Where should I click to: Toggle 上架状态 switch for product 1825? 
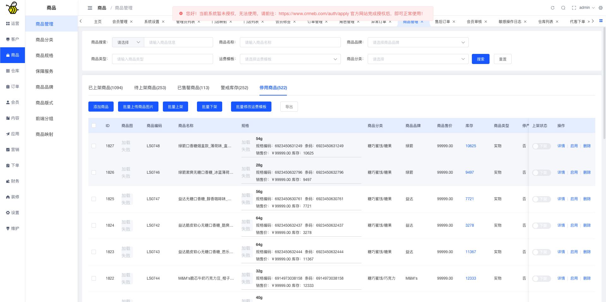542,199
